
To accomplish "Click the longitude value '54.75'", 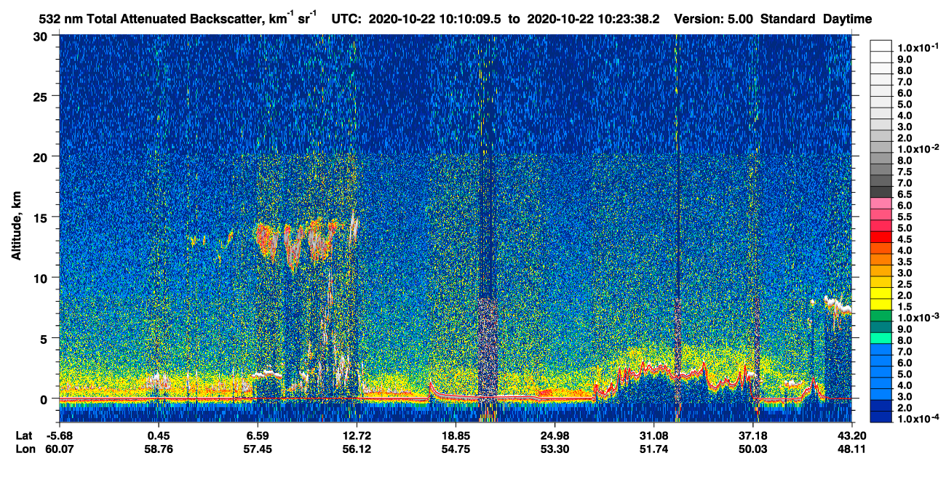I will [x=455, y=449].
